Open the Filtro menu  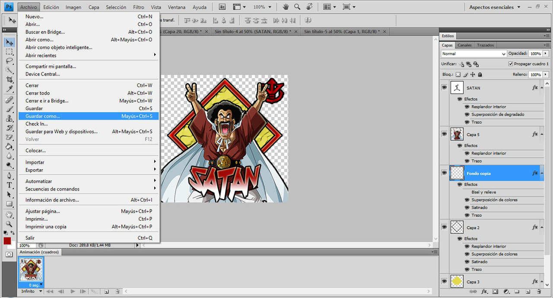pos(139,7)
